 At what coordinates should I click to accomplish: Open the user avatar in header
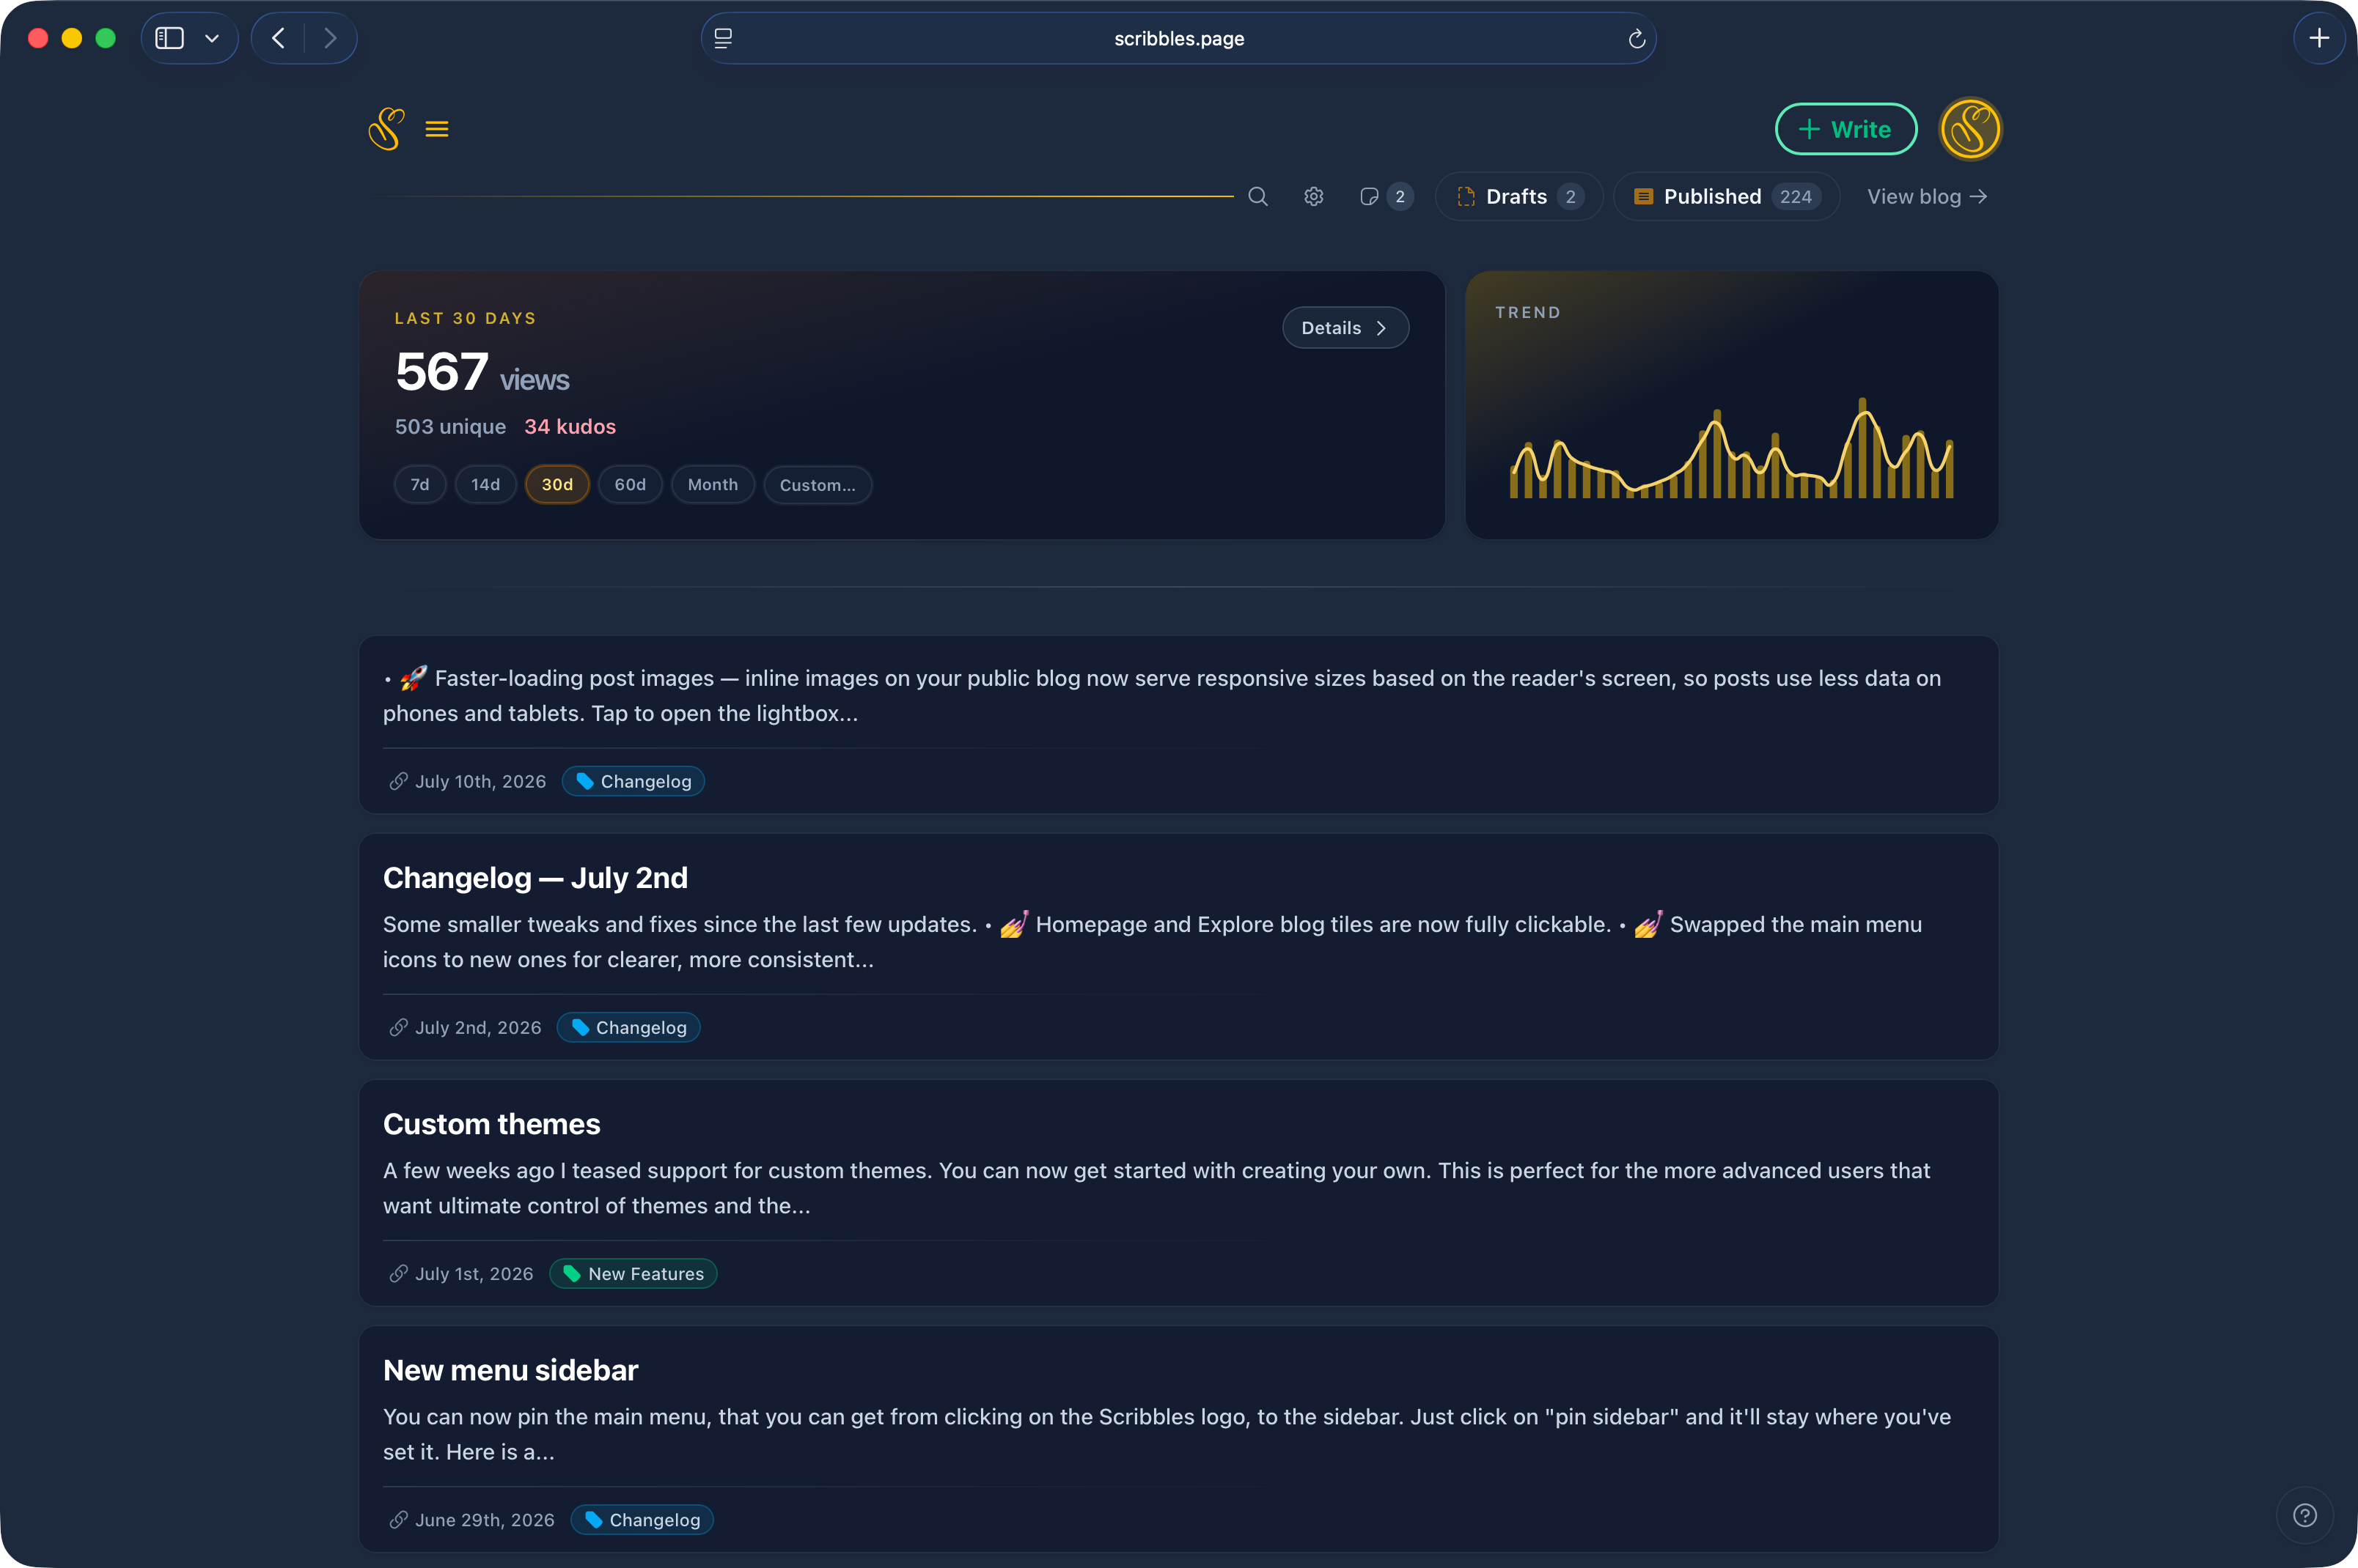click(1970, 129)
